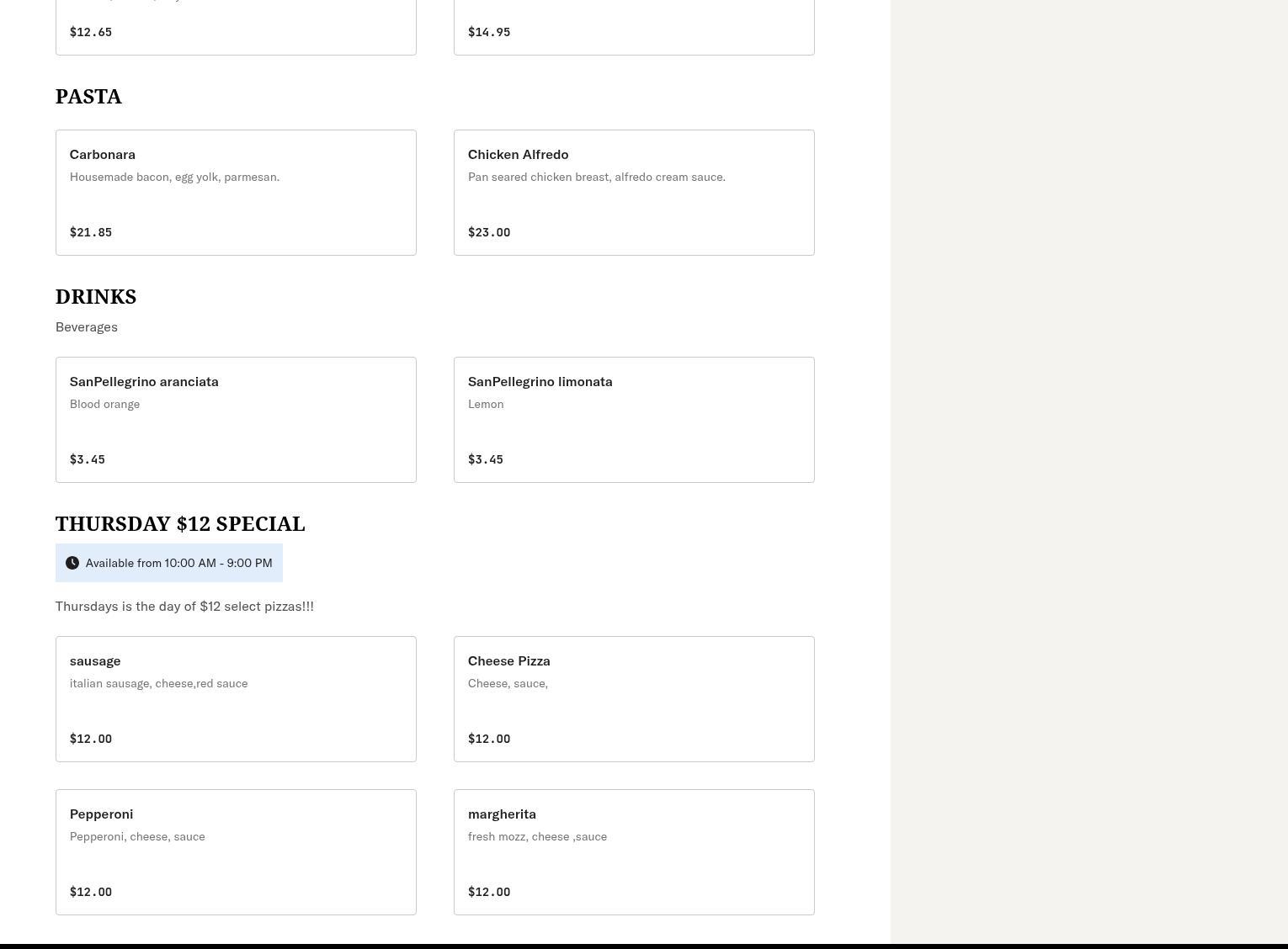This screenshot has height=949, width=1288.
Task: Click the Blood orange description text
Action: click(104, 405)
